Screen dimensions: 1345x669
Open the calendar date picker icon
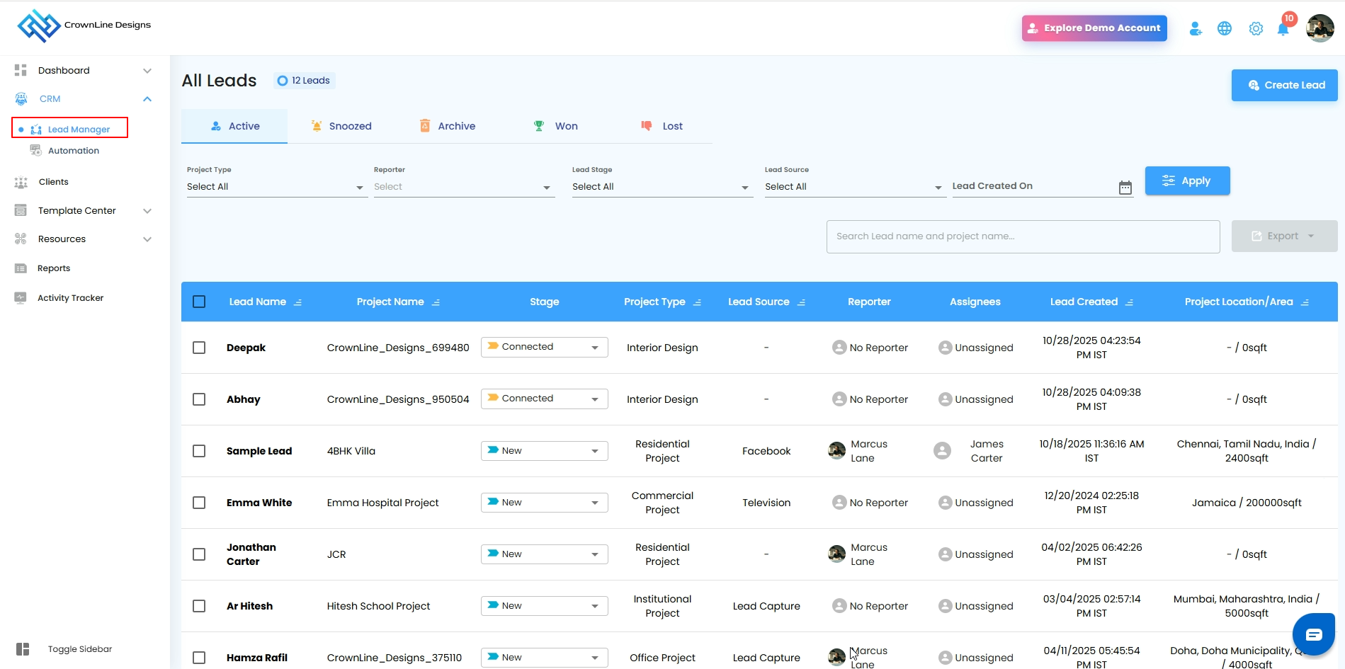pos(1125,188)
